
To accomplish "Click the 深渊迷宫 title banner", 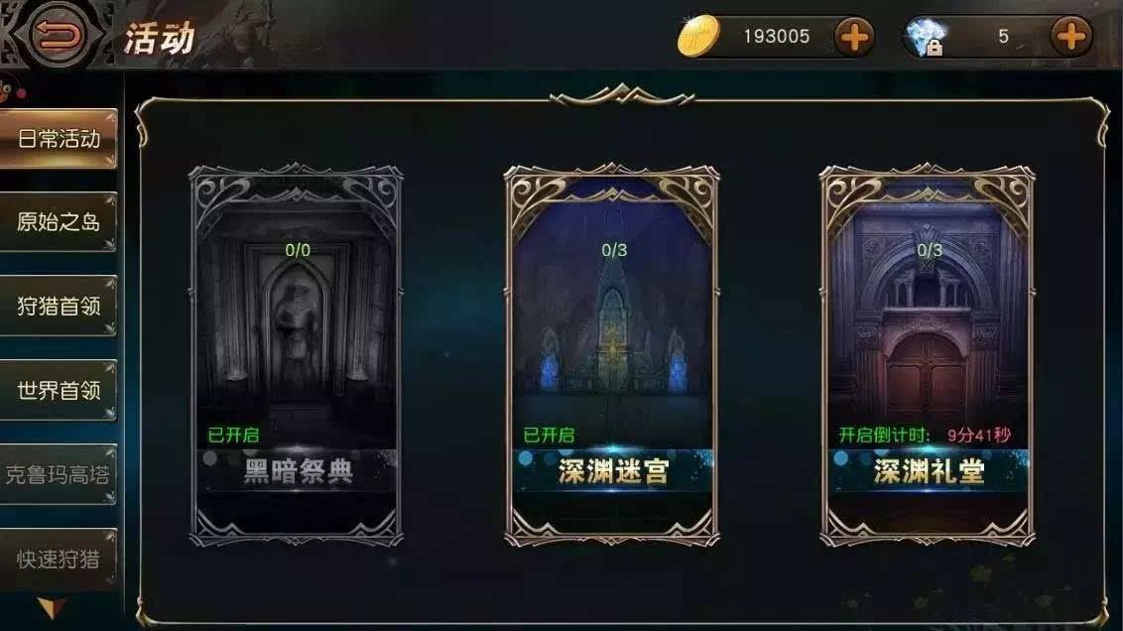I will (613, 471).
